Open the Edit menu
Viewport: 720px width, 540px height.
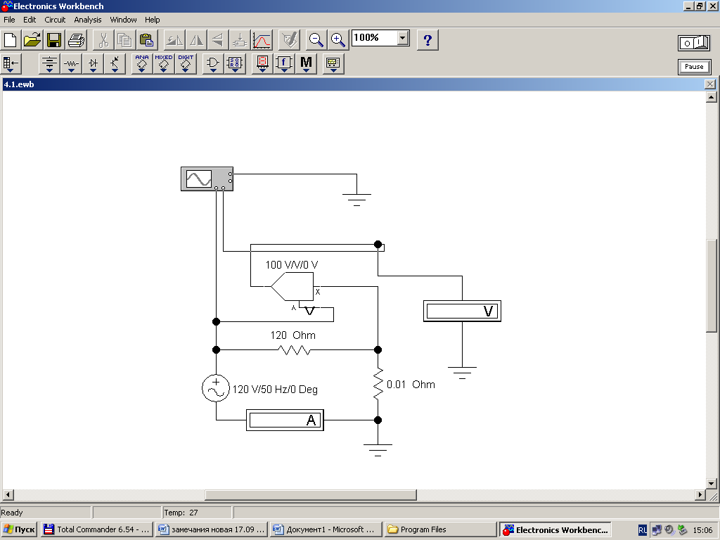click(30, 20)
